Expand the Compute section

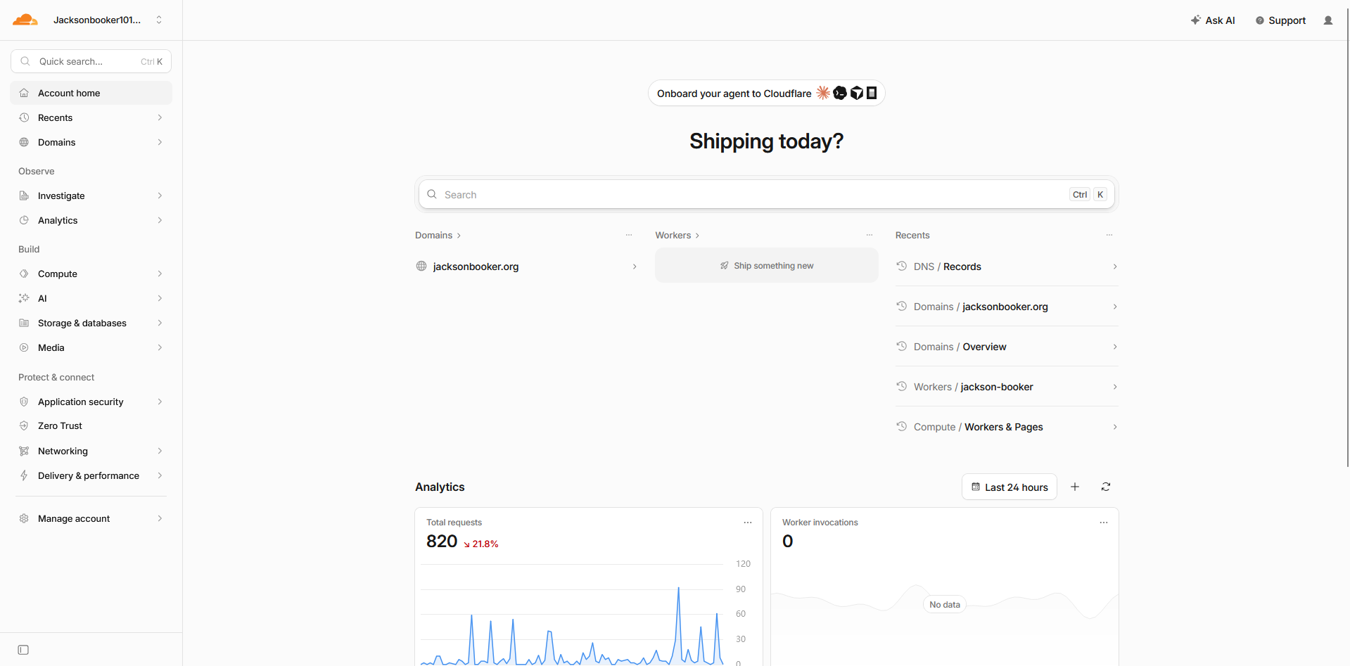pos(91,274)
